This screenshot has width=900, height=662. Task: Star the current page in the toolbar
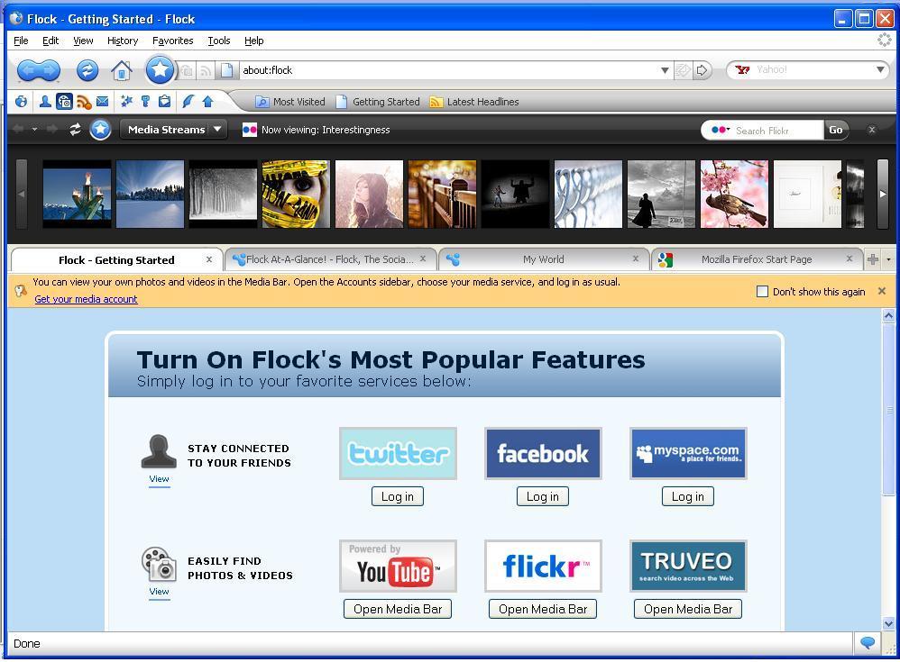click(x=159, y=69)
